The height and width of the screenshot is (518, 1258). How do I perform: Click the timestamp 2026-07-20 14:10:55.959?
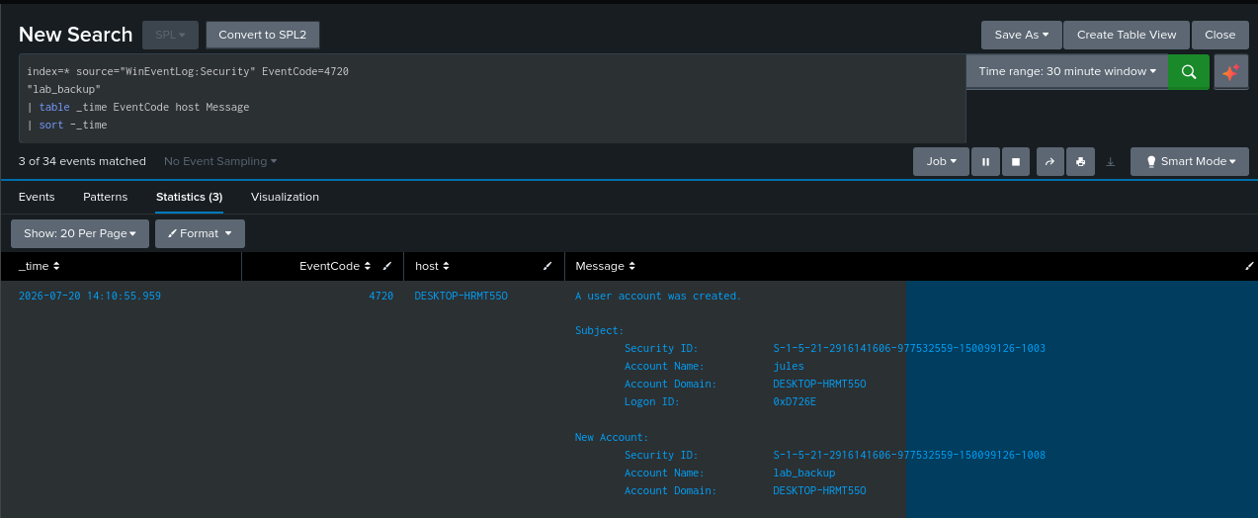(90, 296)
